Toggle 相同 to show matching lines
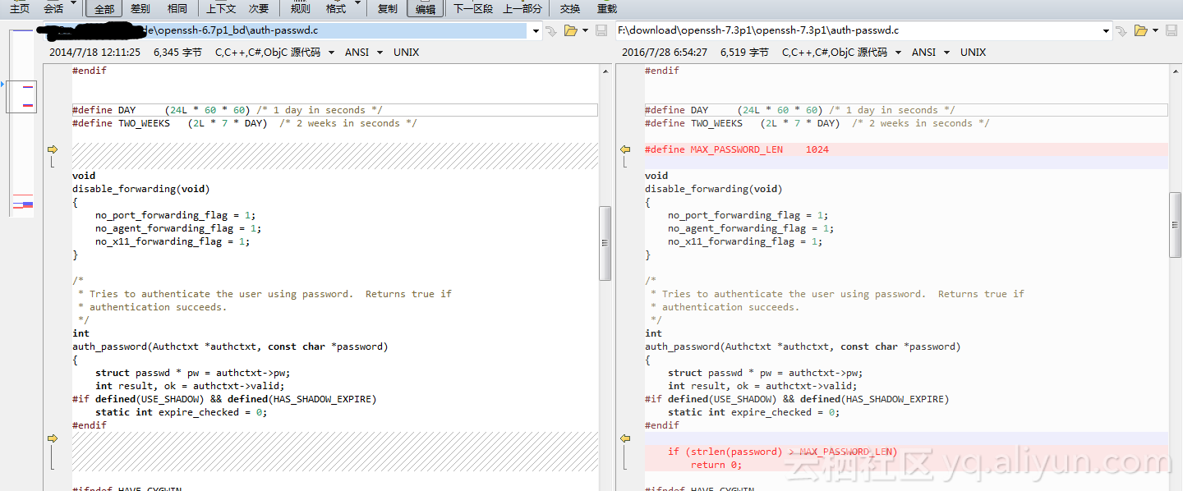 click(177, 8)
